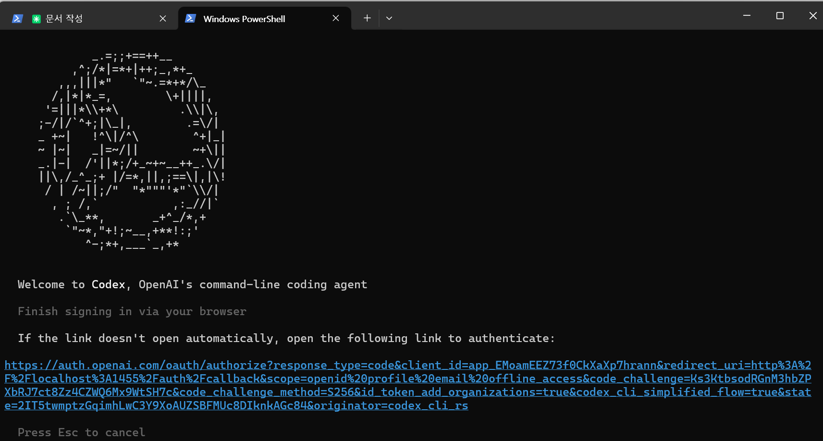
Task: Click 'Welcome to Codex' welcome line
Action: (x=192, y=284)
